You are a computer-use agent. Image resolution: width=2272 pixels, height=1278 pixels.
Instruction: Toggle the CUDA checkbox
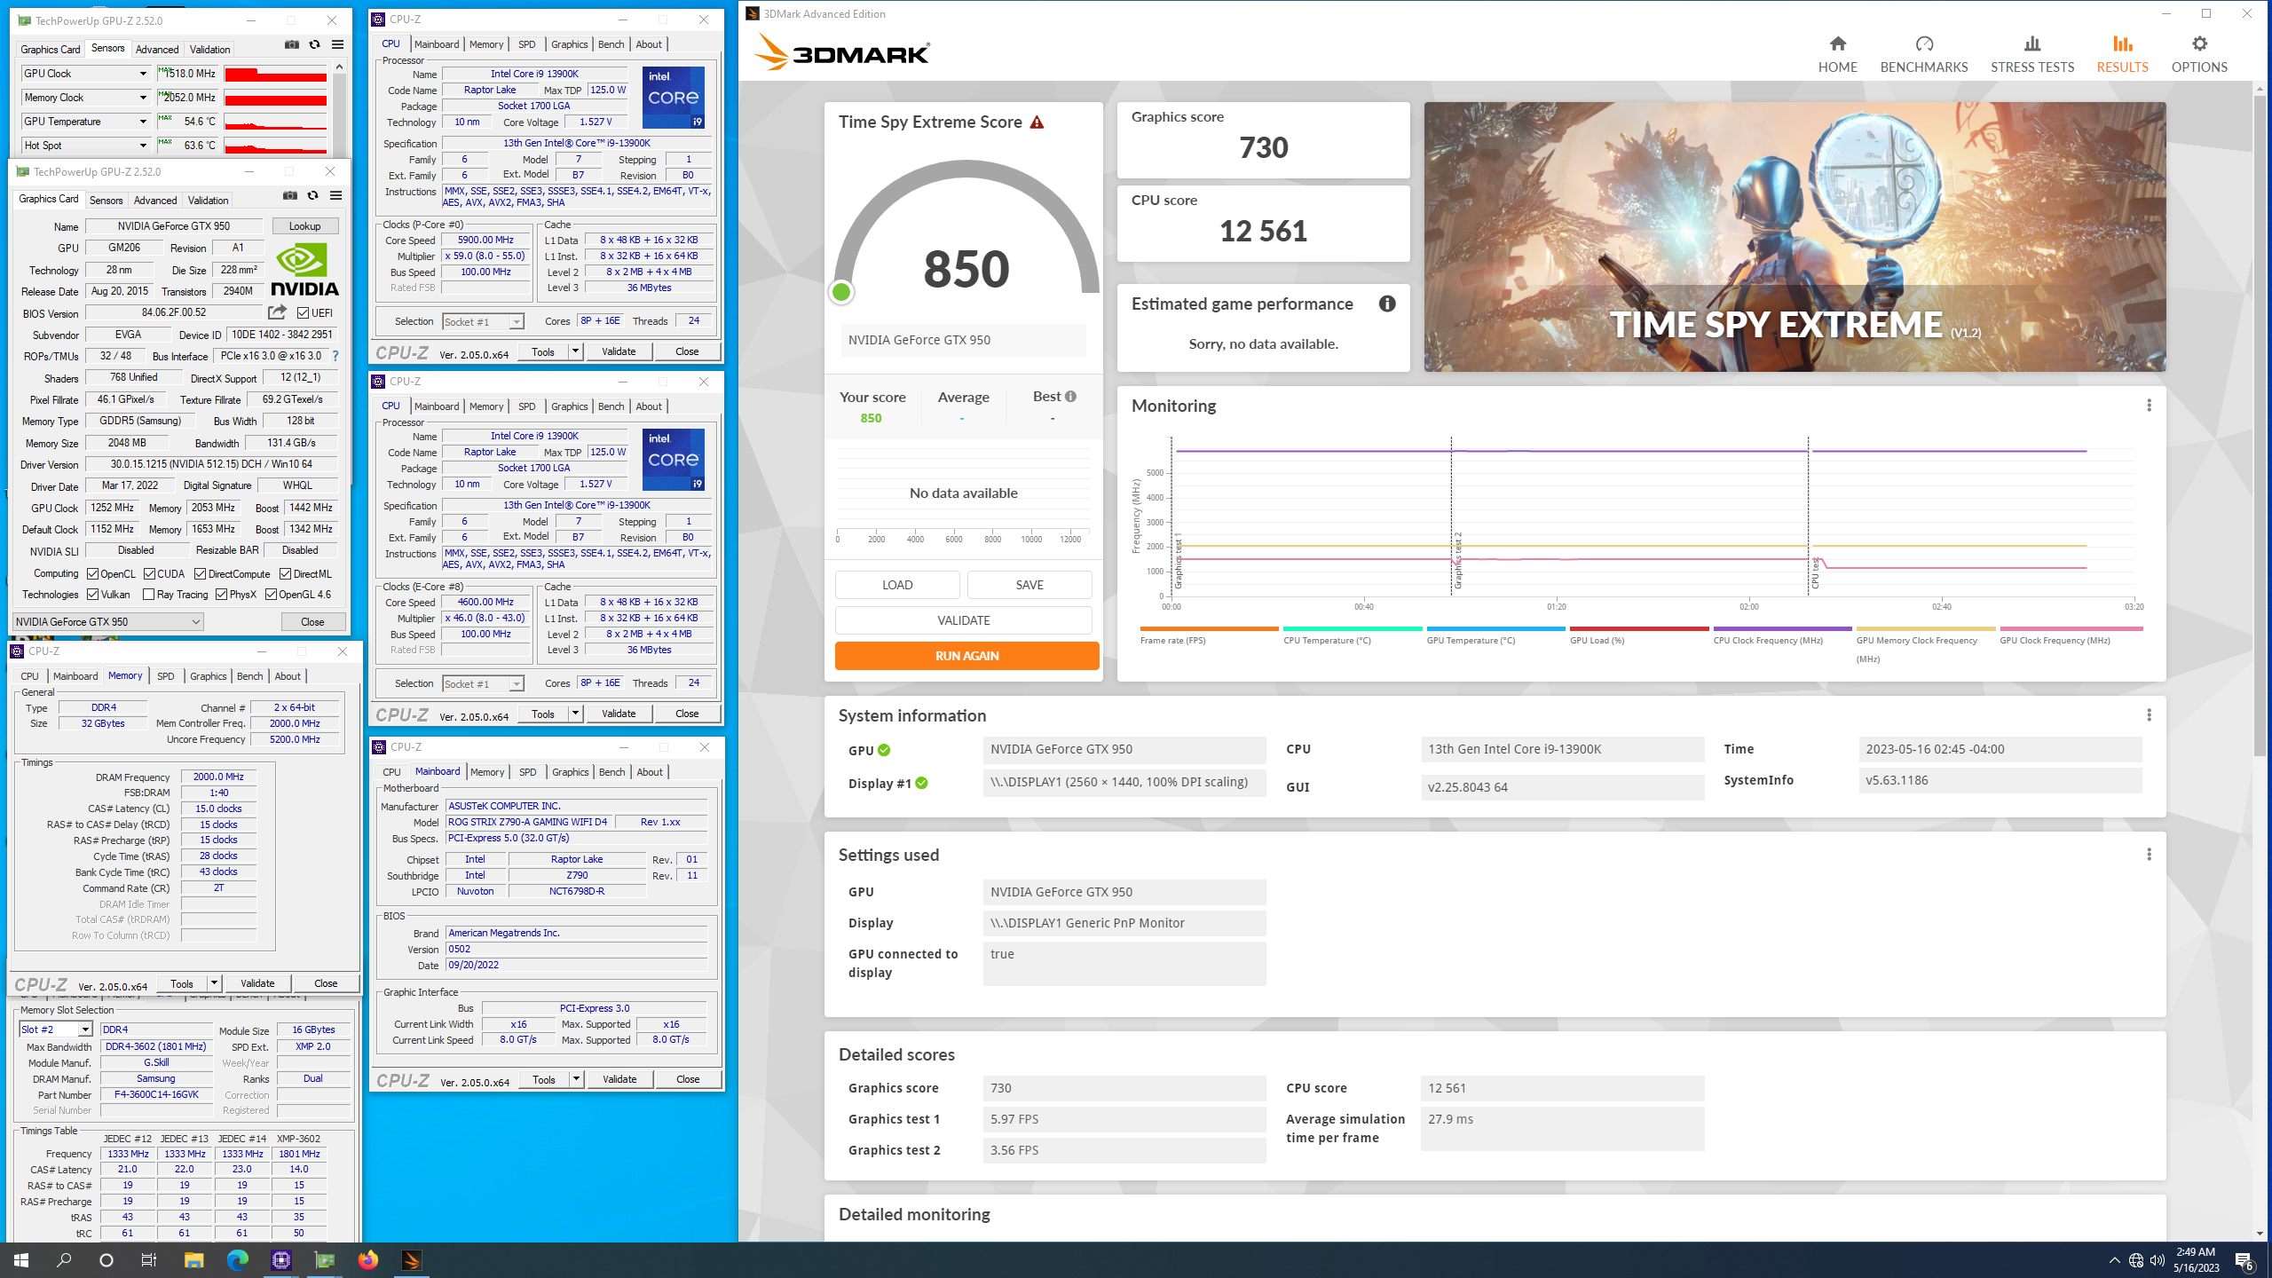click(149, 574)
